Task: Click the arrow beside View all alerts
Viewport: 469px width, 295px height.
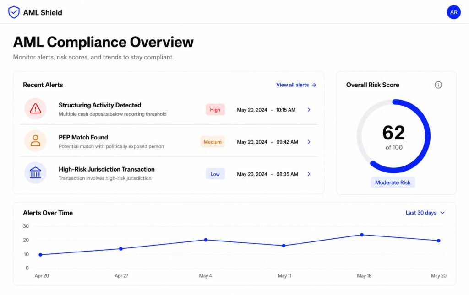Action: click(314, 85)
